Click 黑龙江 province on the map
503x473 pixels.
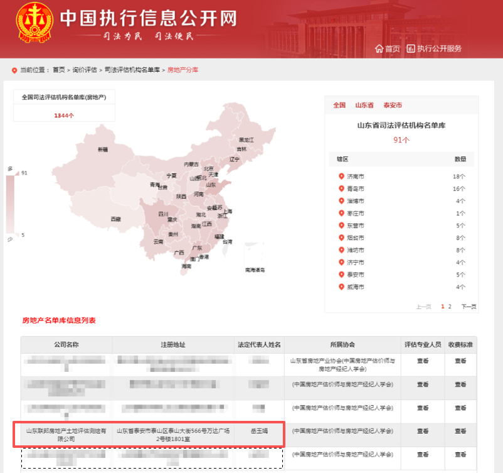(246, 140)
